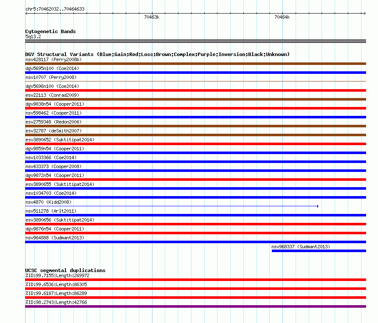
Task: Click the blue nsv433373 gain bar
Action: [195, 171]
